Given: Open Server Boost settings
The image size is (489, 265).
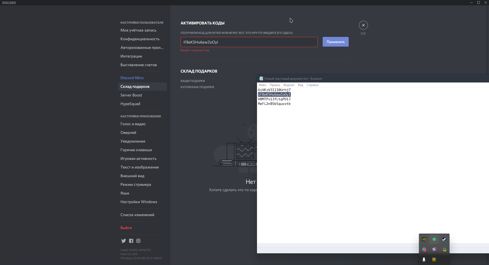Looking at the screenshot, I should (142, 95).
